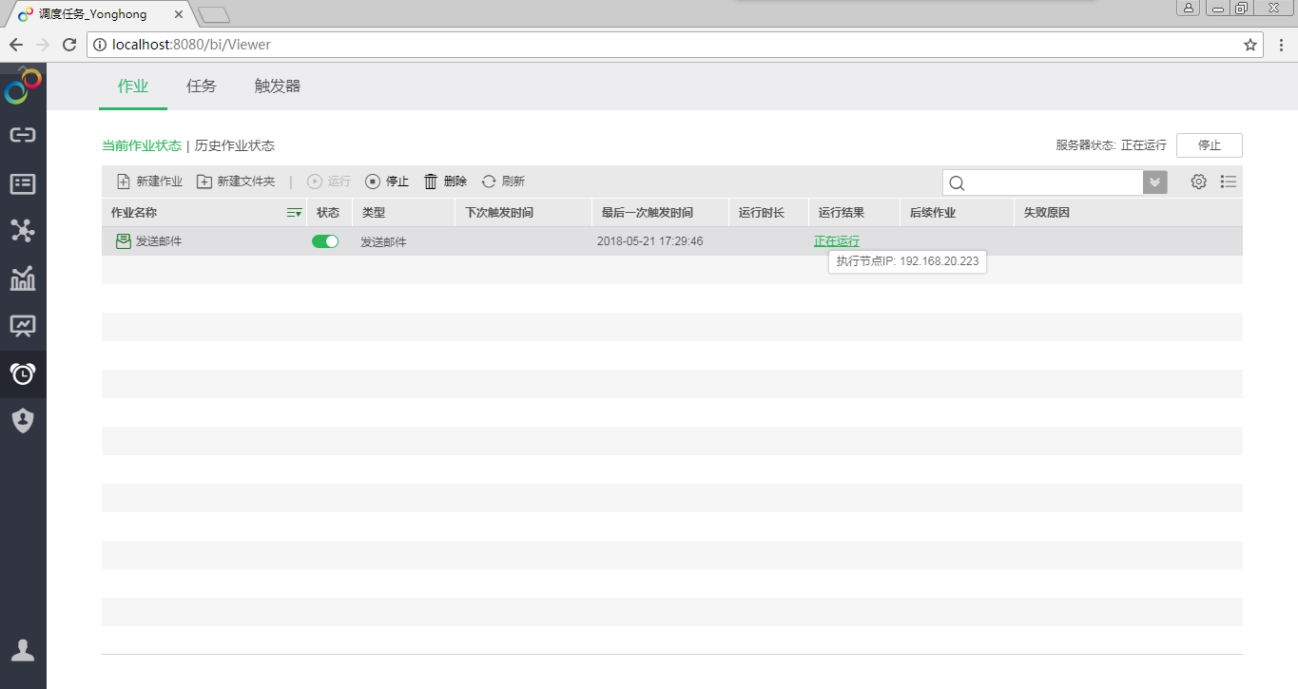The width and height of the screenshot is (1298, 689).
Task: Toggle the 发送邮件 job status switch
Action: pos(325,241)
